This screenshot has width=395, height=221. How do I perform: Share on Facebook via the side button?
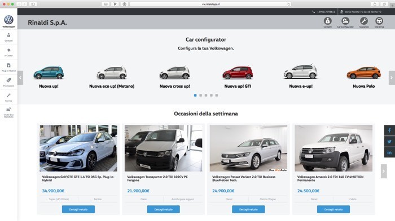pos(389,130)
